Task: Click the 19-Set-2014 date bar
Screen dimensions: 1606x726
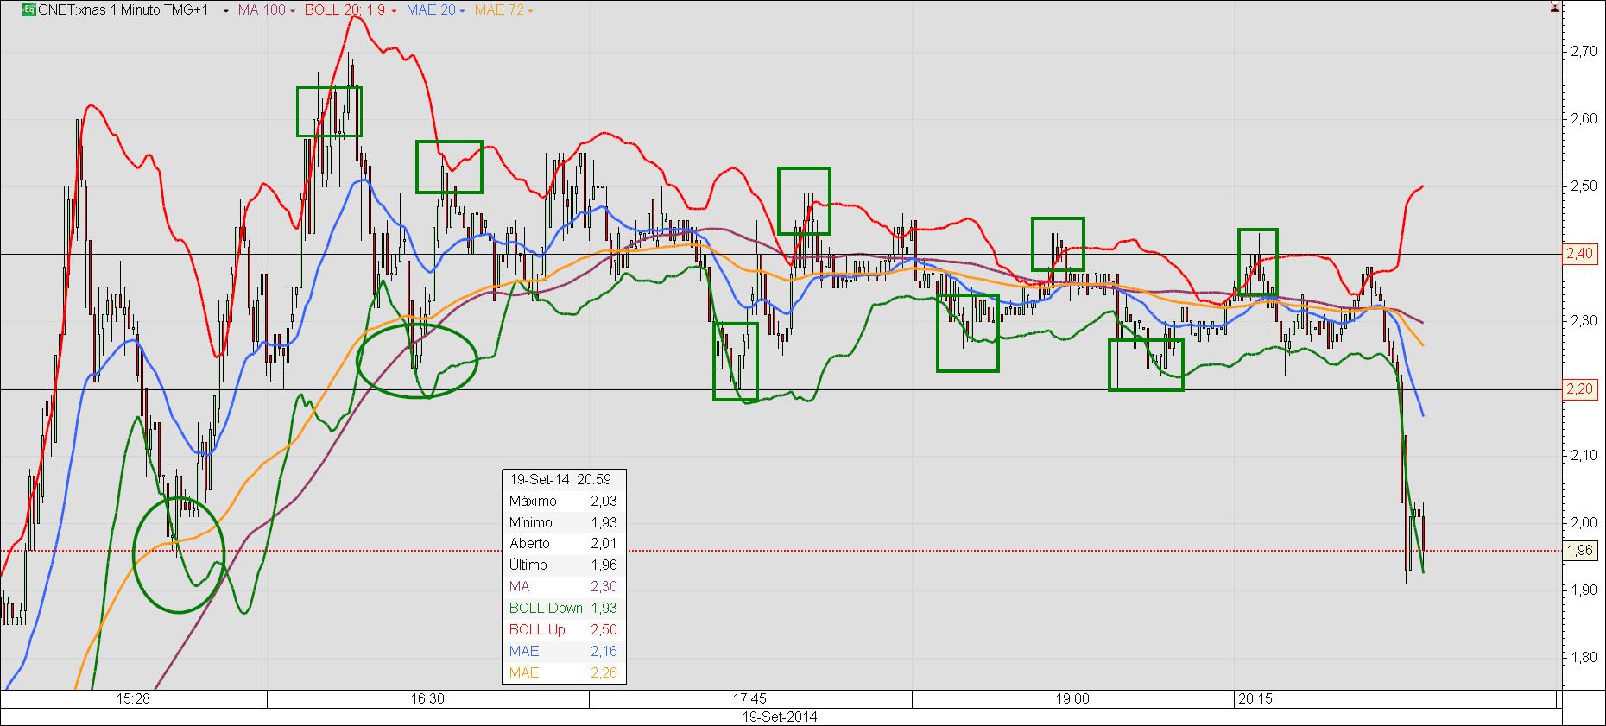Action: (x=781, y=717)
